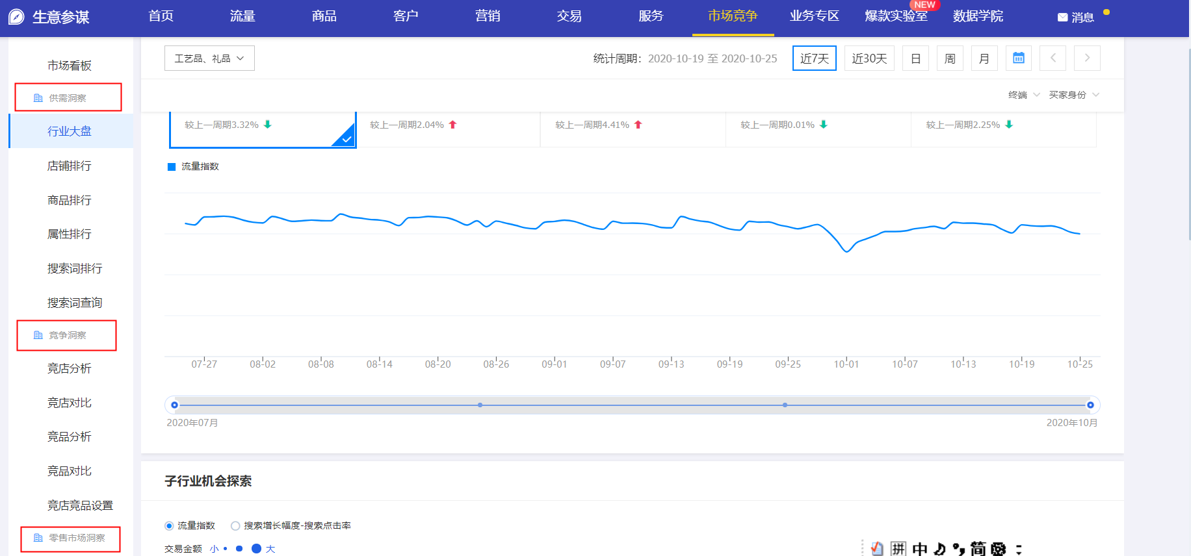1191x556 pixels.
Task: Open 搜索词排行 in sidebar
Action: [x=75, y=268]
